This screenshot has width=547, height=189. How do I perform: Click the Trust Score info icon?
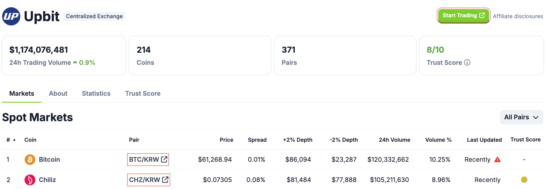467,62
